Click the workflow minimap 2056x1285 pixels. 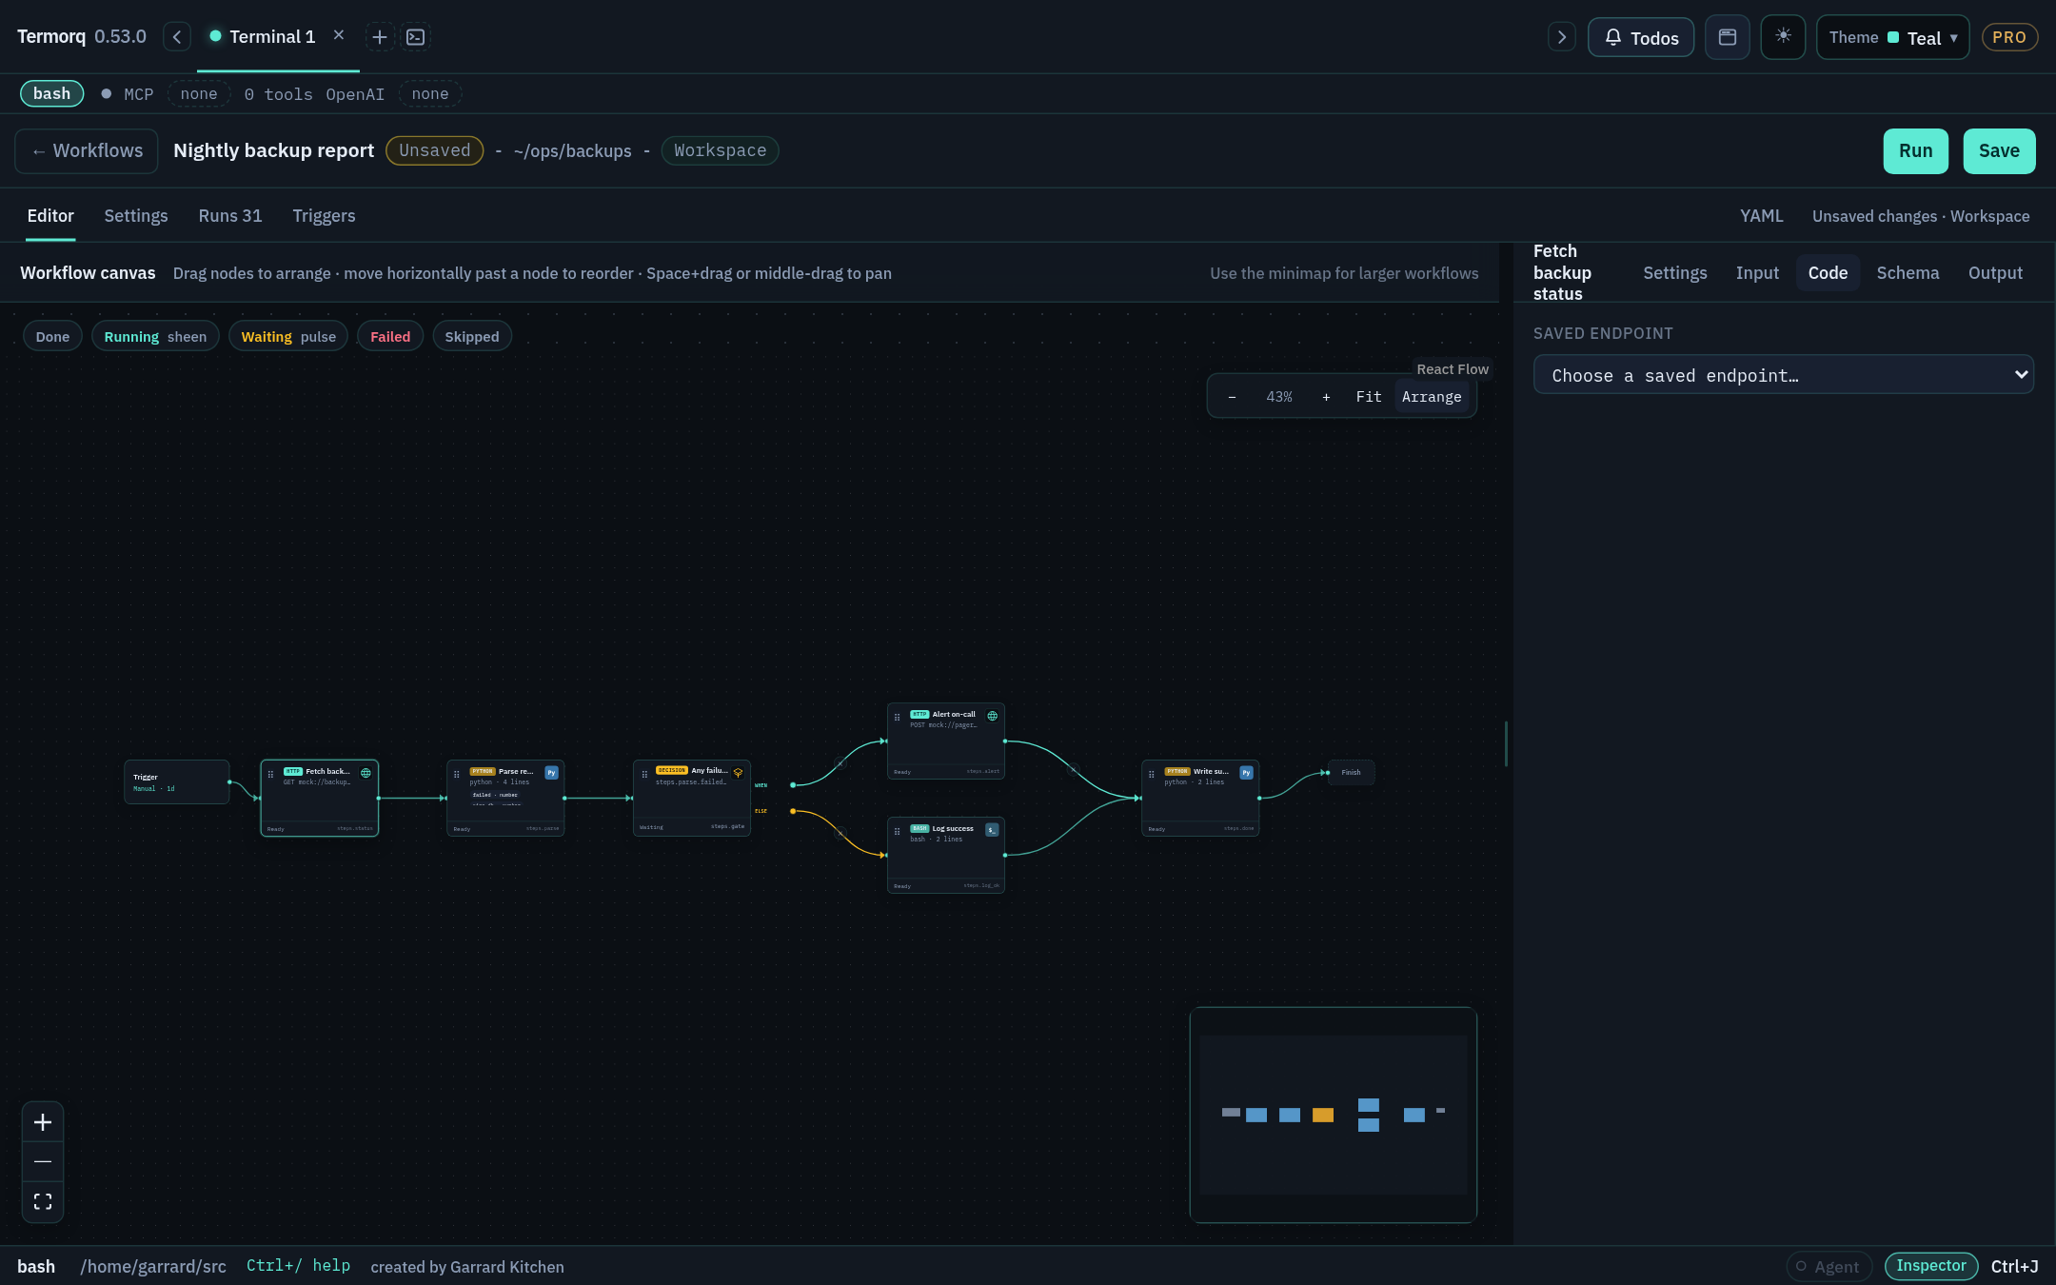tap(1333, 1115)
